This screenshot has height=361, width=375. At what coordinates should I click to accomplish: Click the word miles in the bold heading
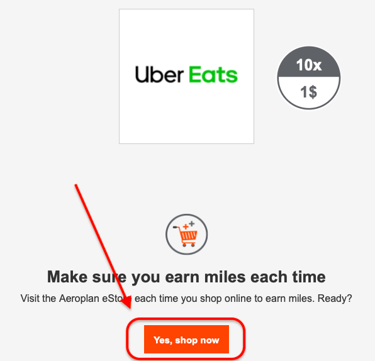[225, 277]
